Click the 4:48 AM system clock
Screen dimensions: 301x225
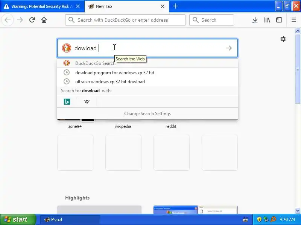tap(287, 219)
